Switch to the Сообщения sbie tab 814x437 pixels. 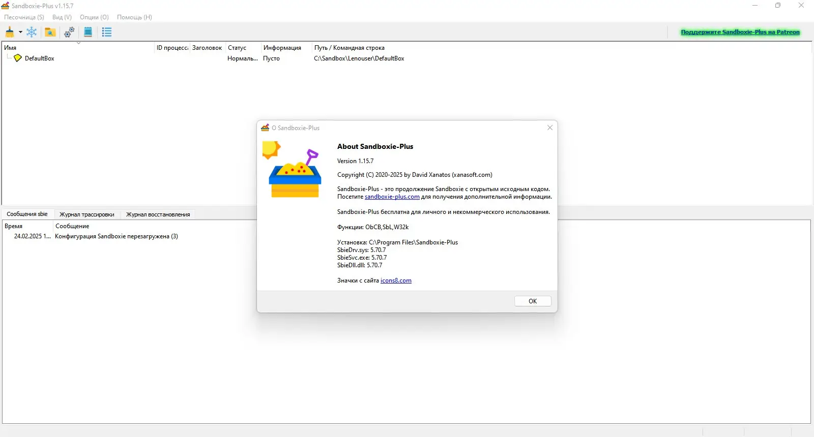(x=27, y=214)
